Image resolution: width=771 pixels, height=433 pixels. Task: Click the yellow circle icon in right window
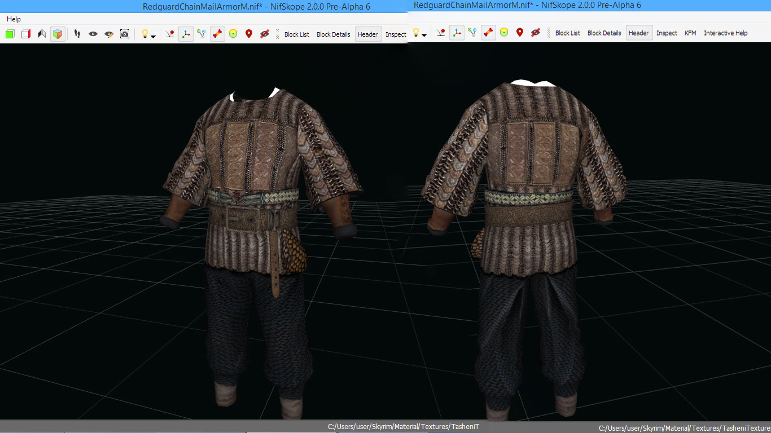point(504,33)
